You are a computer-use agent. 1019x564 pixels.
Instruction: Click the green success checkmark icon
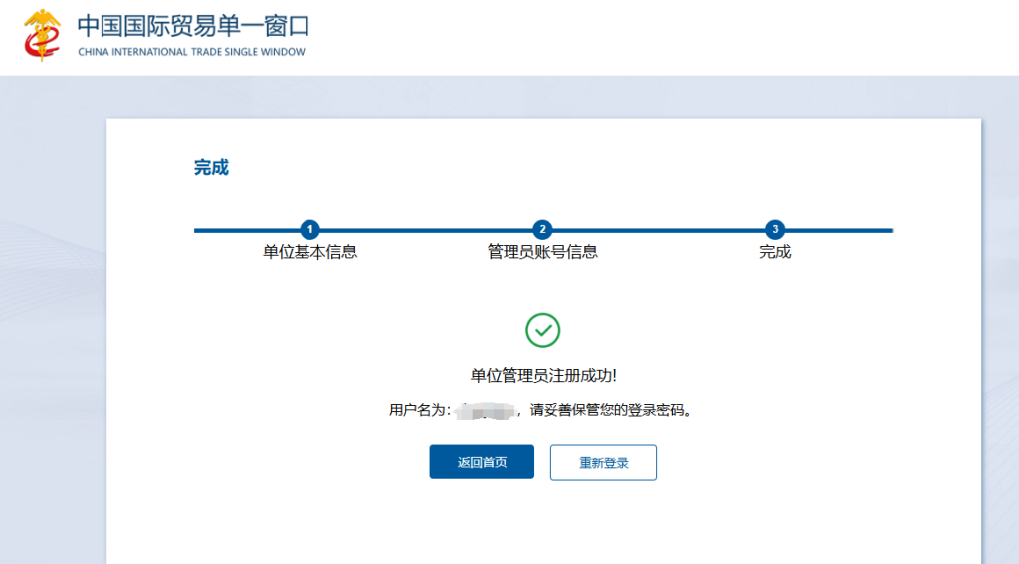pos(542,330)
